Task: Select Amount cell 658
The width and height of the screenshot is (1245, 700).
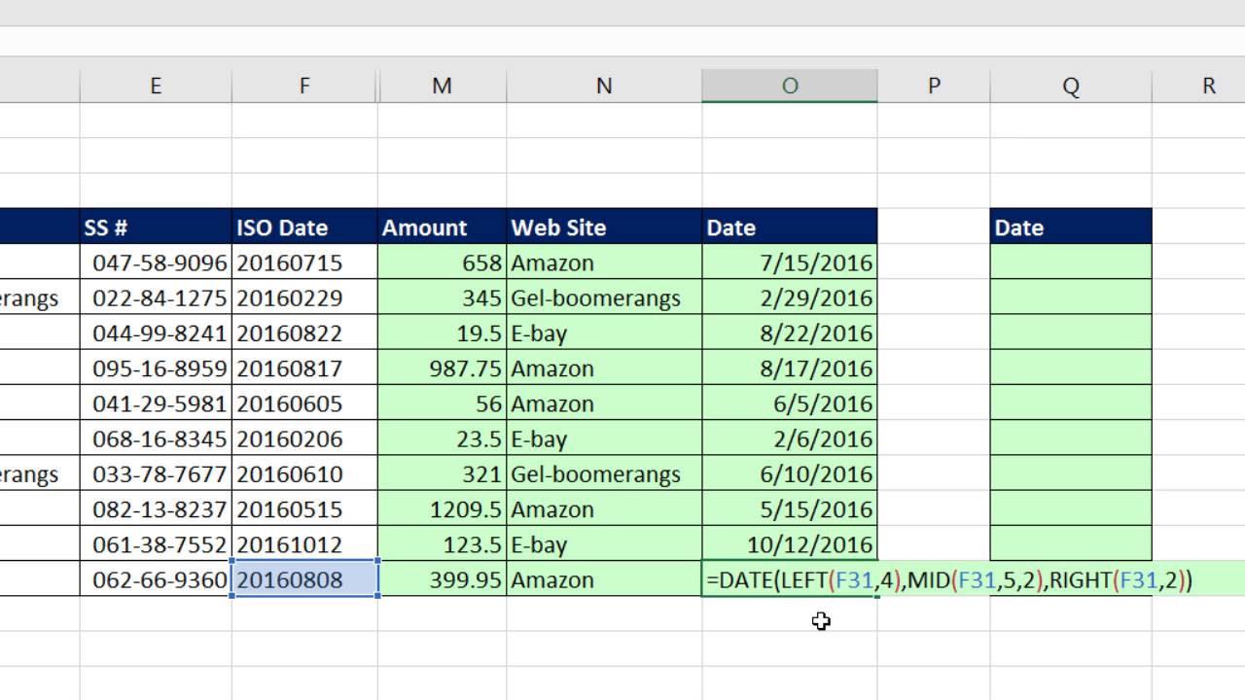Action: pyautogui.click(x=442, y=262)
